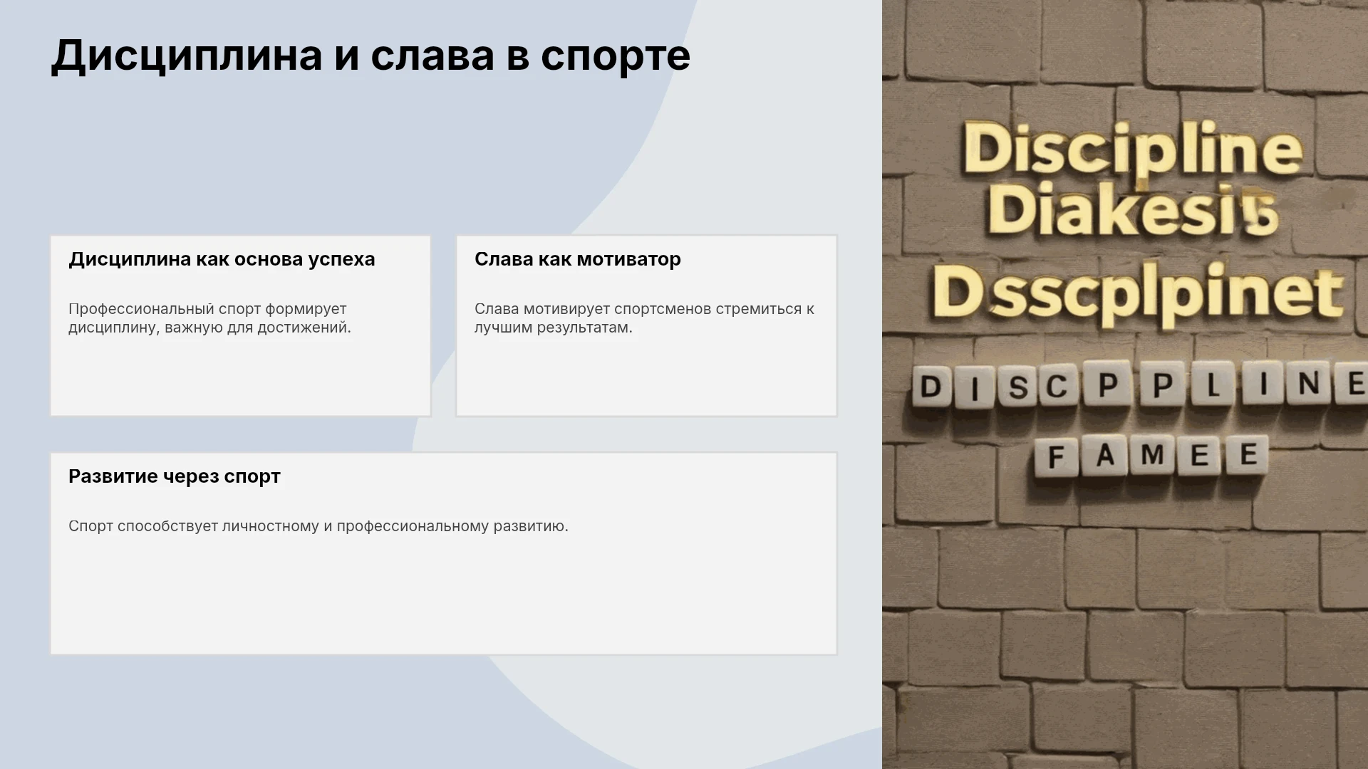Image resolution: width=1368 pixels, height=769 pixels.
Task: Click empty area of "Развитие через спорт" card
Action: (x=443, y=598)
